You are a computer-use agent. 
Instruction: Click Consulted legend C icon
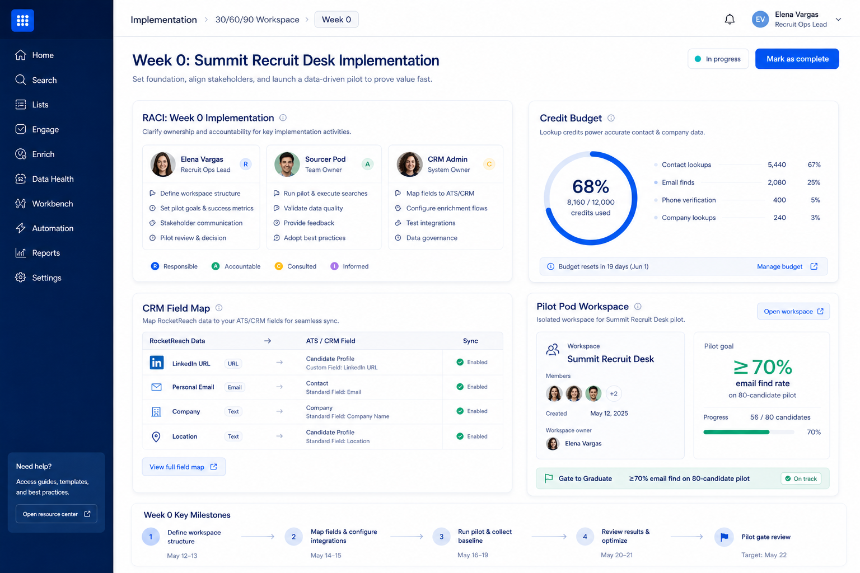pos(279,266)
